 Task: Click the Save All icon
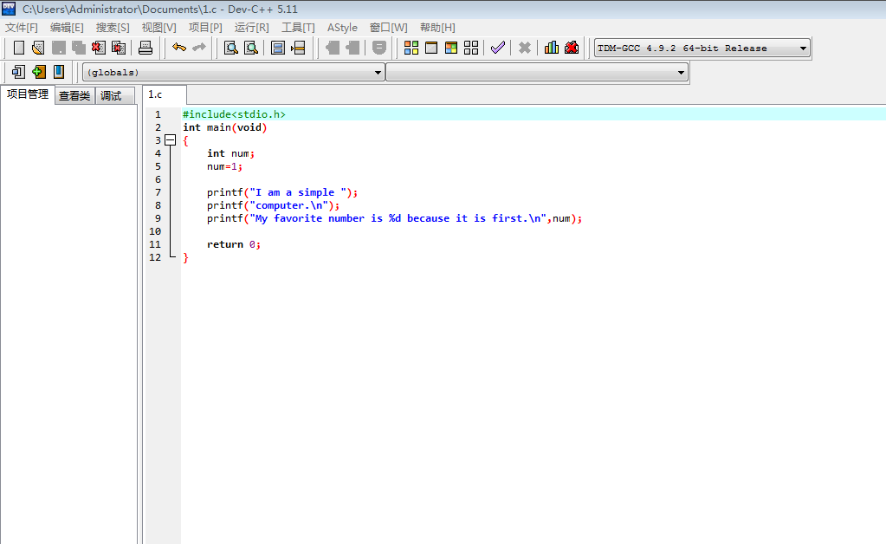(x=79, y=48)
